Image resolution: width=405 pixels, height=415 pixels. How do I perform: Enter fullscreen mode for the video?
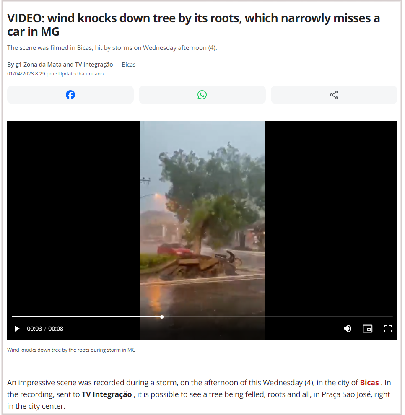tap(388, 329)
